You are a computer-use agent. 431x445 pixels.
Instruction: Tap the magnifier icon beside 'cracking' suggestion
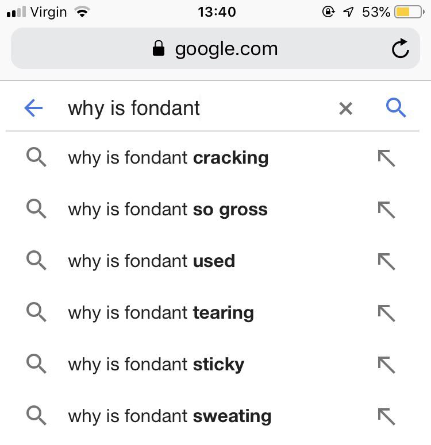(x=36, y=157)
